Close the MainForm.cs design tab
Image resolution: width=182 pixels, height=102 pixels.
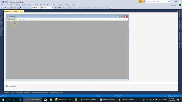[x=22, y=11]
